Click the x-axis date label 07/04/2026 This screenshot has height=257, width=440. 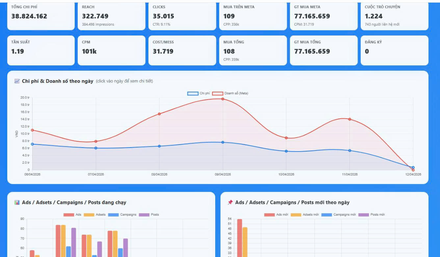point(96,174)
